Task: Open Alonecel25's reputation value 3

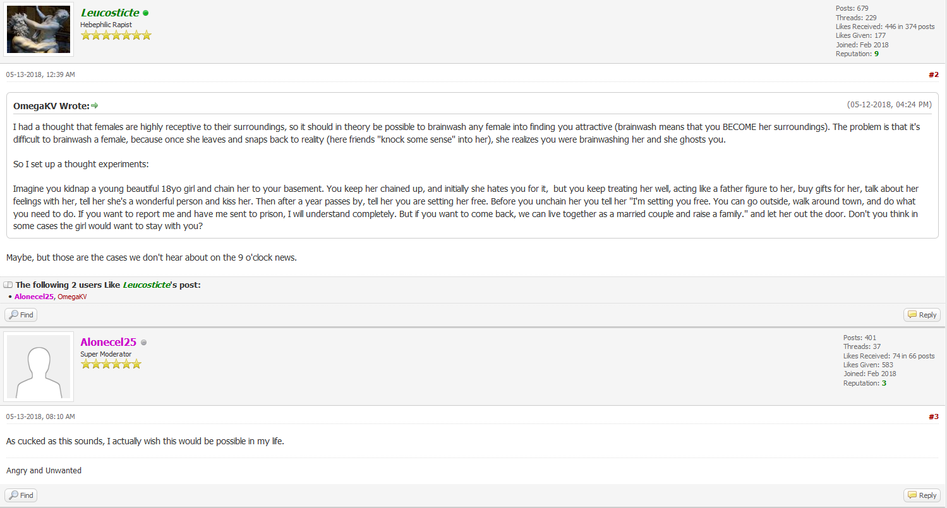Action: (x=884, y=384)
